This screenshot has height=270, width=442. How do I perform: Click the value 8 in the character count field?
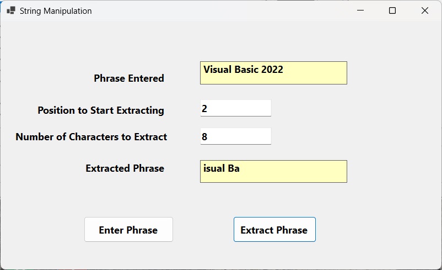tap(204, 137)
